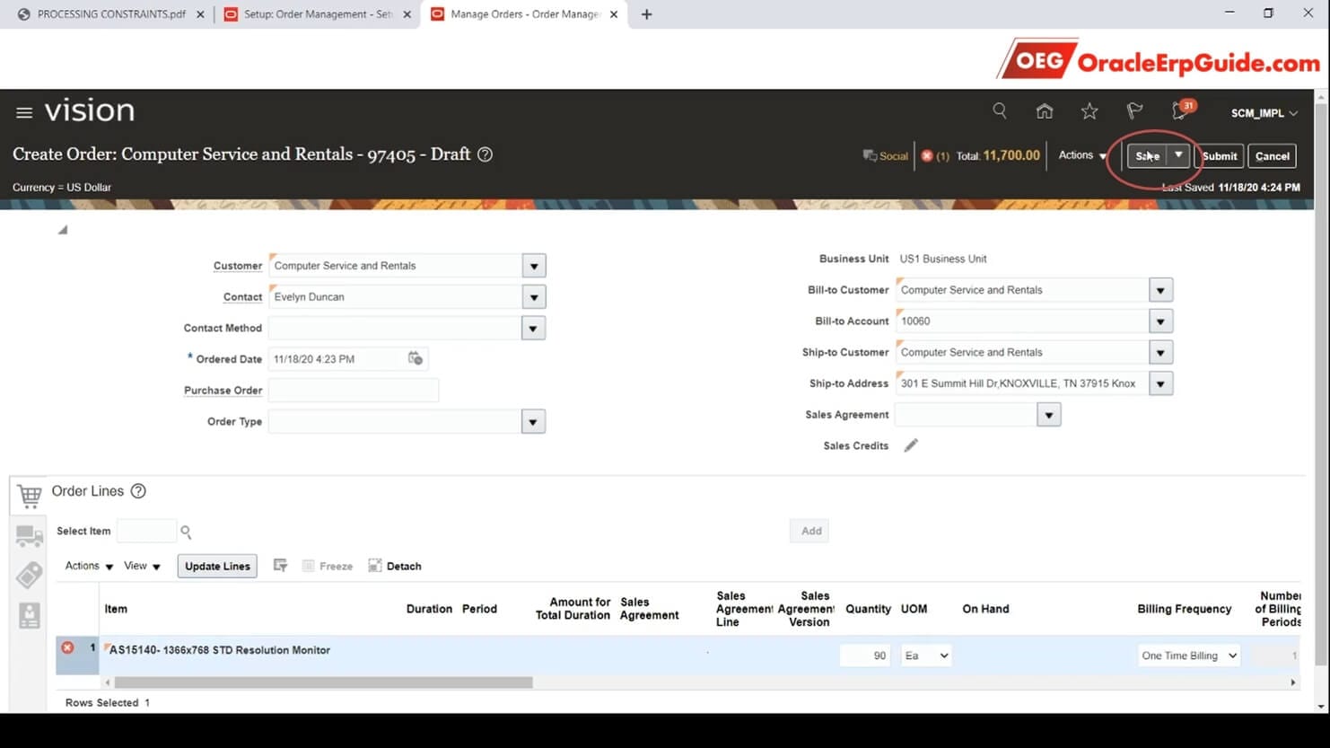Go to the Home icon
1330x748 pixels.
(x=1044, y=110)
